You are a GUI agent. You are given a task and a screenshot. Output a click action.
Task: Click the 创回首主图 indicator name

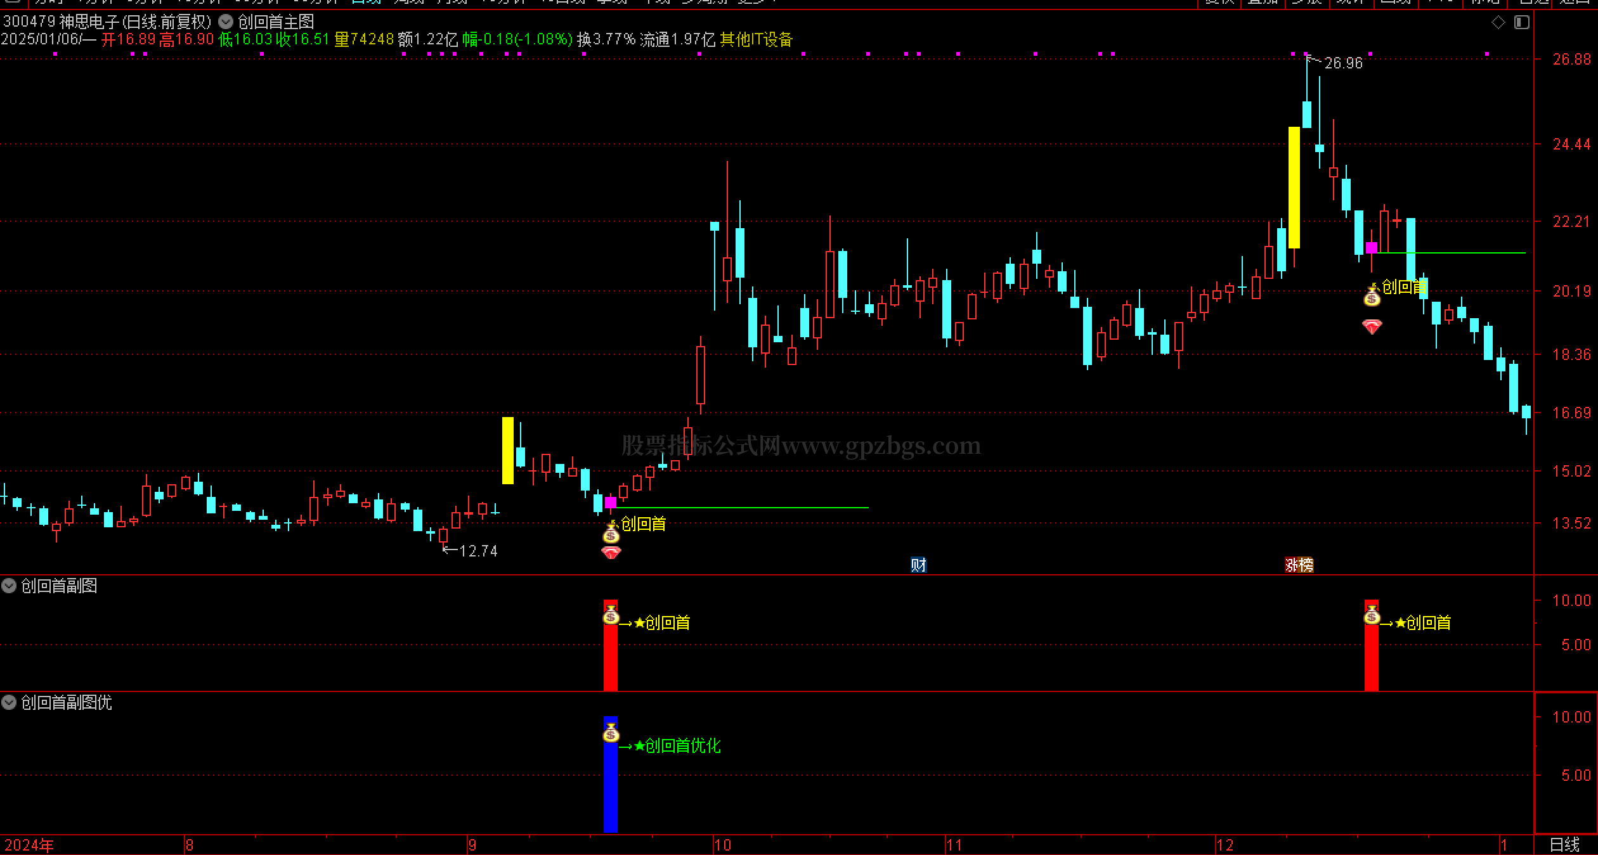(x=276, y=22)
